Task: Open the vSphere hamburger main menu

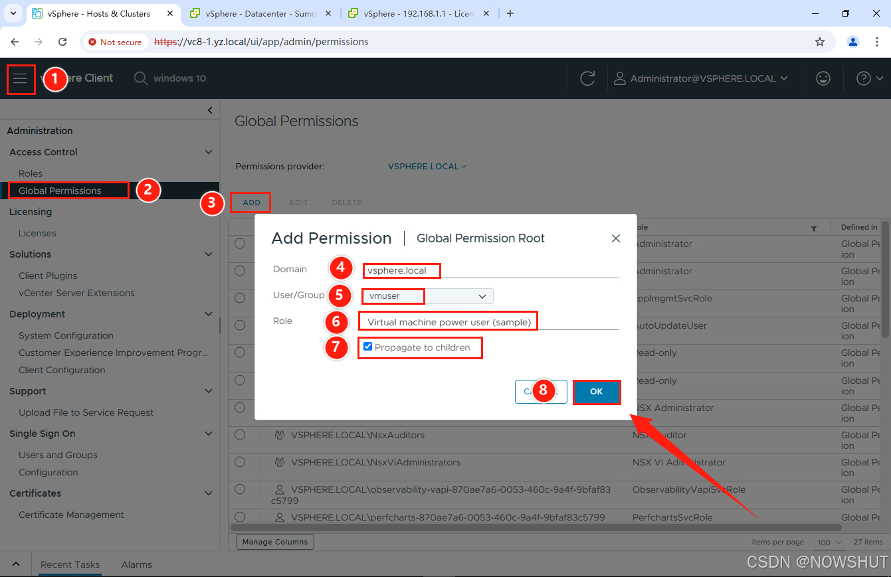Action: [20, 79]
